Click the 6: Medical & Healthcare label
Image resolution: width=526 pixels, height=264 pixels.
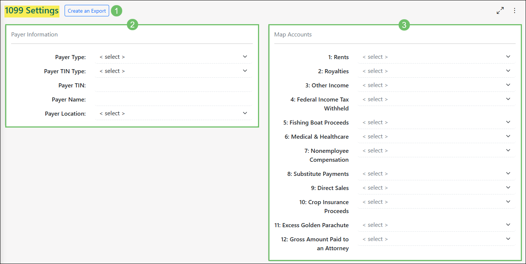pos(317,137)
